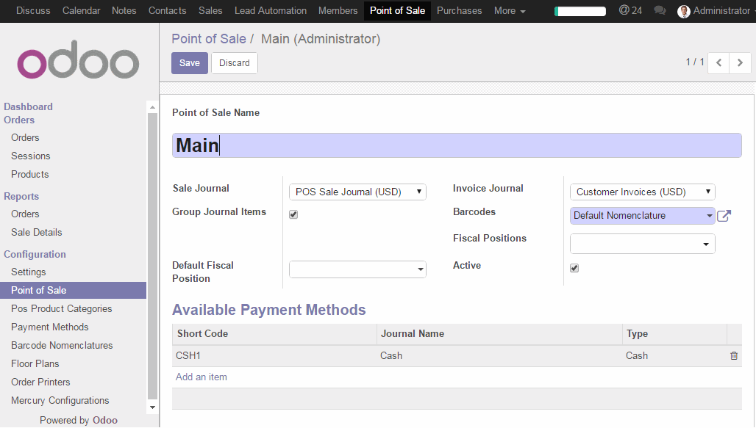The height and width of the screenshot is (428, 756).
Task: Delete the CSH1 Cash payment row
Action: [733, 356]
